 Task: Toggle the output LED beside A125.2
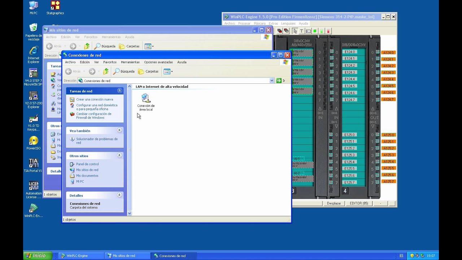(x=377, y=148)
